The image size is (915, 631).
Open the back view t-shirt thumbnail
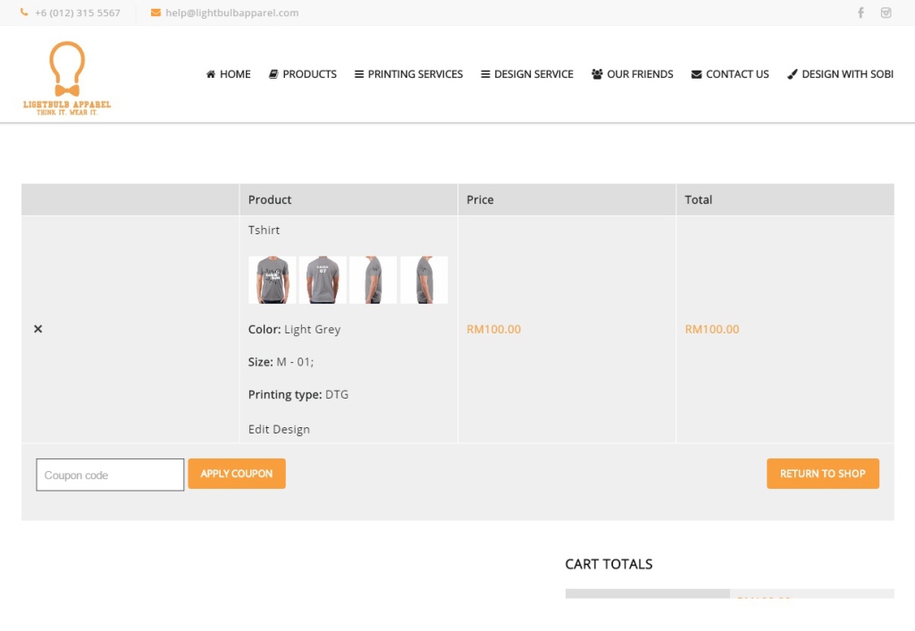323,280
